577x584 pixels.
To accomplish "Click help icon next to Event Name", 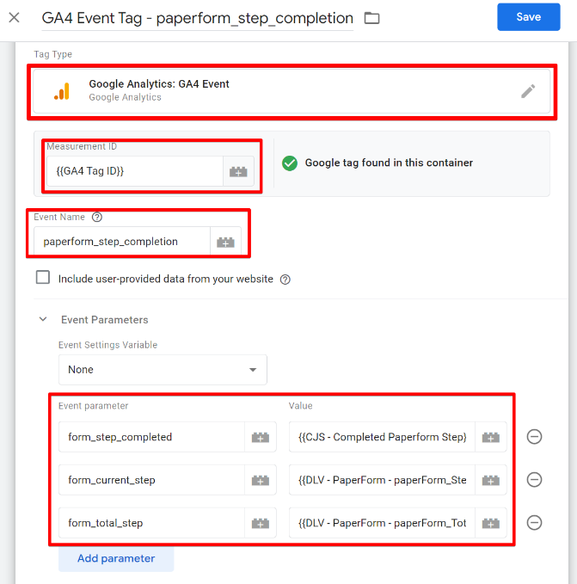I will pyautogui.click(x=96, y=218).
